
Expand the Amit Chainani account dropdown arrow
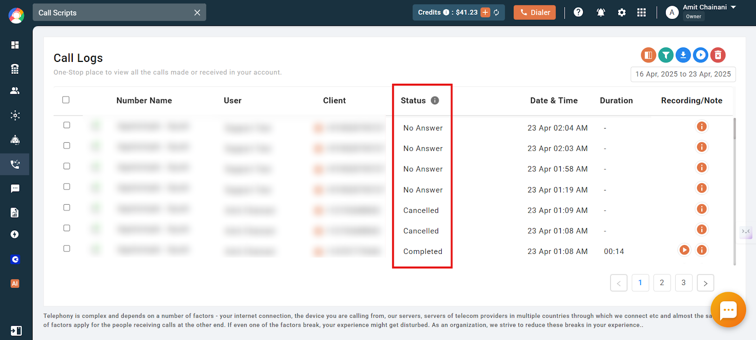click(x=733, y=7)
